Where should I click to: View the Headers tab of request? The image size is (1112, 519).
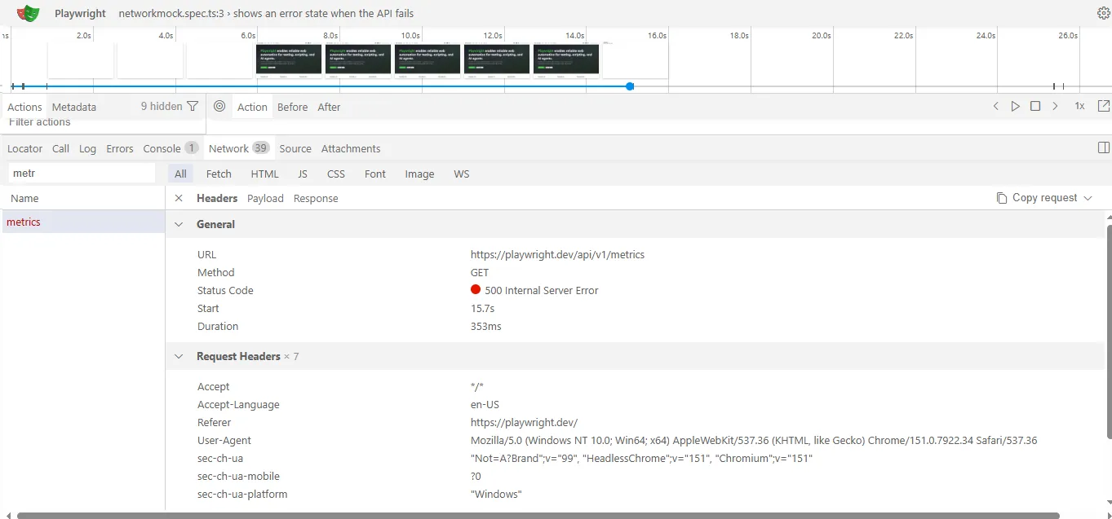tap(217, 198)
